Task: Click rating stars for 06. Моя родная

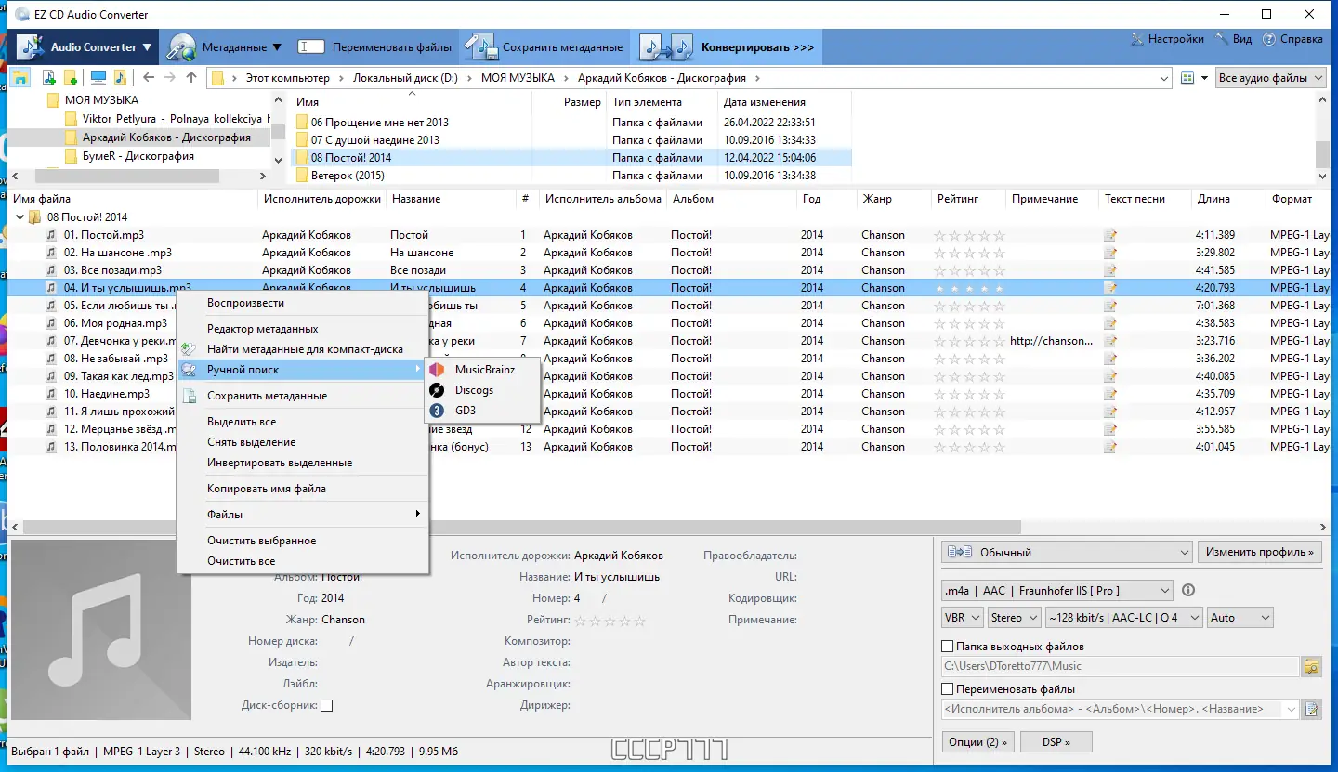Action: click(969, 323)
